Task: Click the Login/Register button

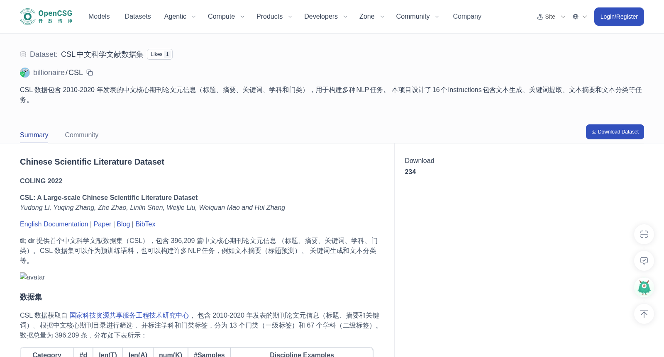Action: click(x=619, y=17)
